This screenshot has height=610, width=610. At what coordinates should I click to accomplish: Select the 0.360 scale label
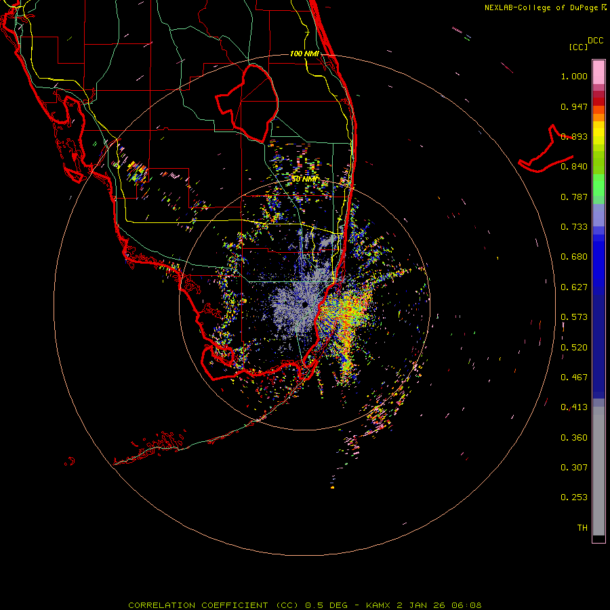pyautogui.click(x=574, y=438)
